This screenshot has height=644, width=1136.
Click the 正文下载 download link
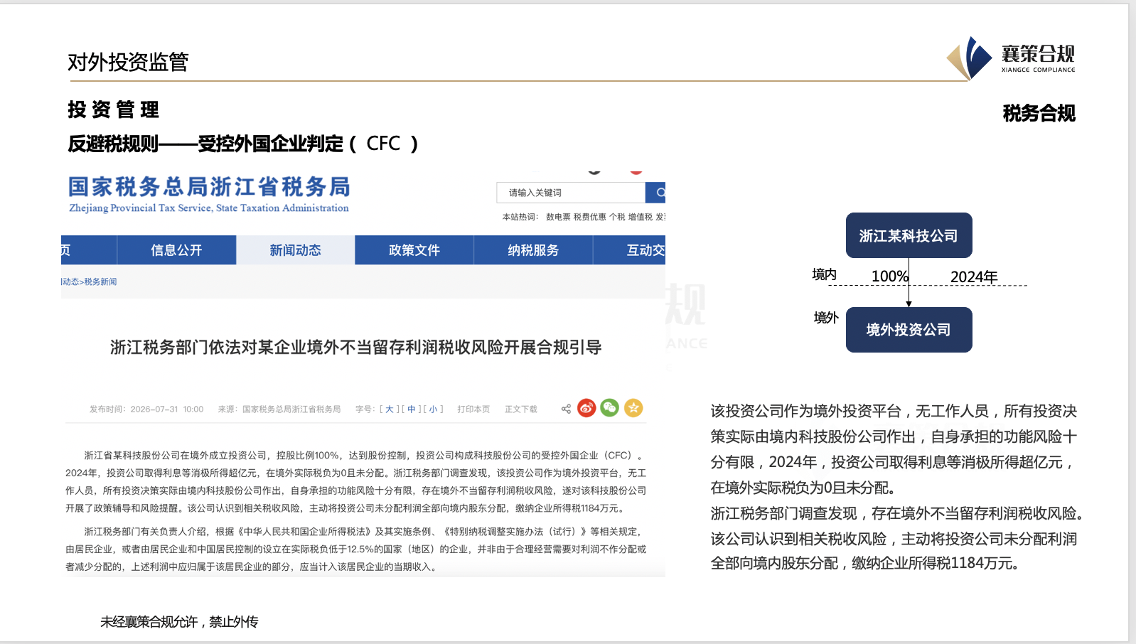click(521, 409)
